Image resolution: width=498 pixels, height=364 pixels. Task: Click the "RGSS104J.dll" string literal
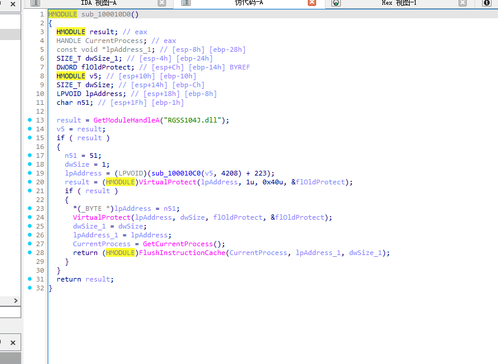194,120
